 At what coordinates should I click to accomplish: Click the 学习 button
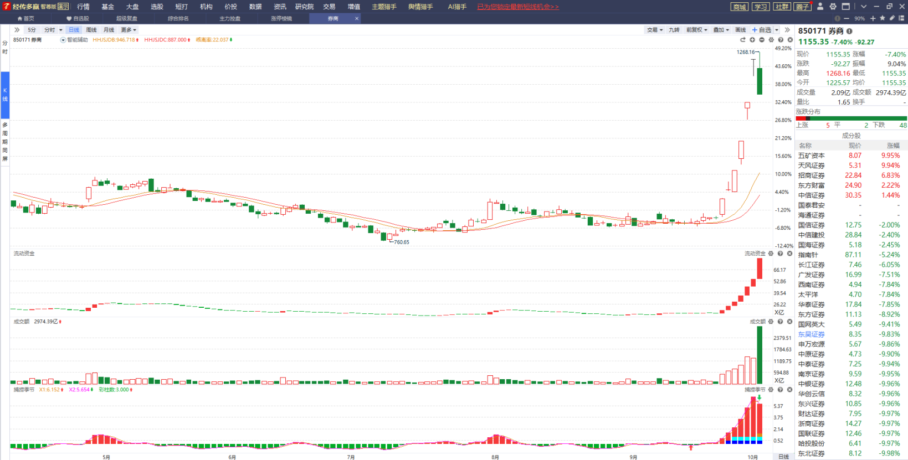pos(761,7)
